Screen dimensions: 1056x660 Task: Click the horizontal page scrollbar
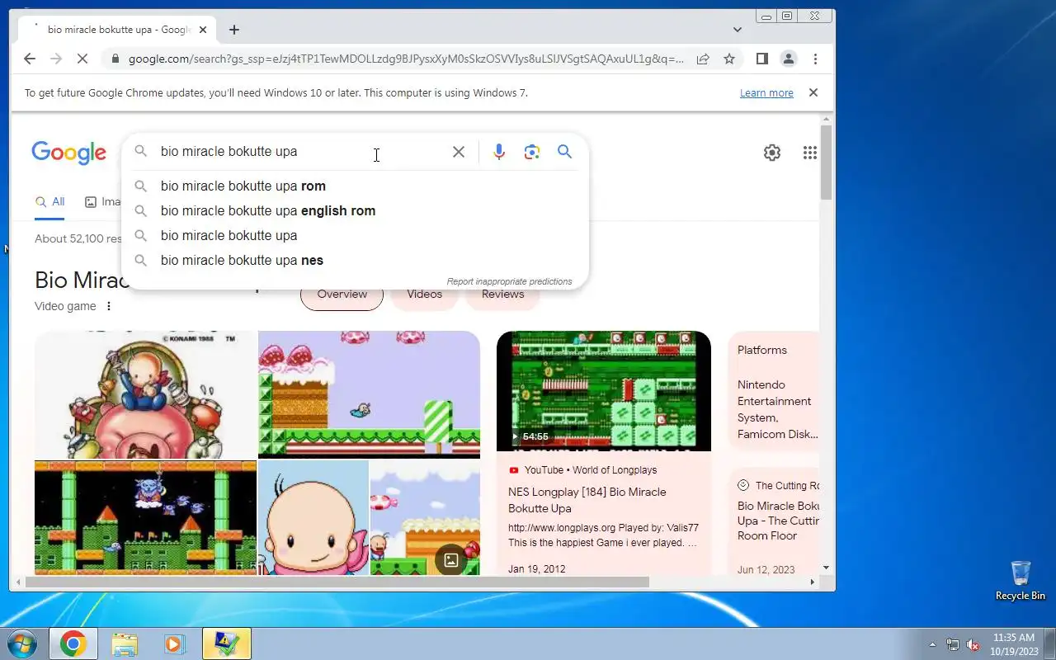337,582
